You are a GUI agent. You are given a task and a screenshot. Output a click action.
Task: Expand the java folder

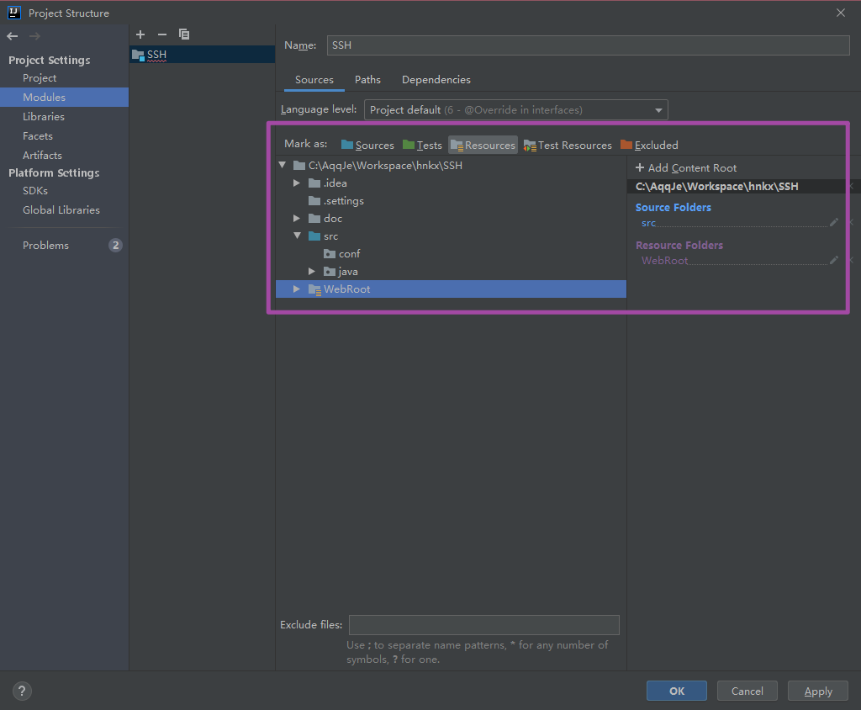[312, 271]
